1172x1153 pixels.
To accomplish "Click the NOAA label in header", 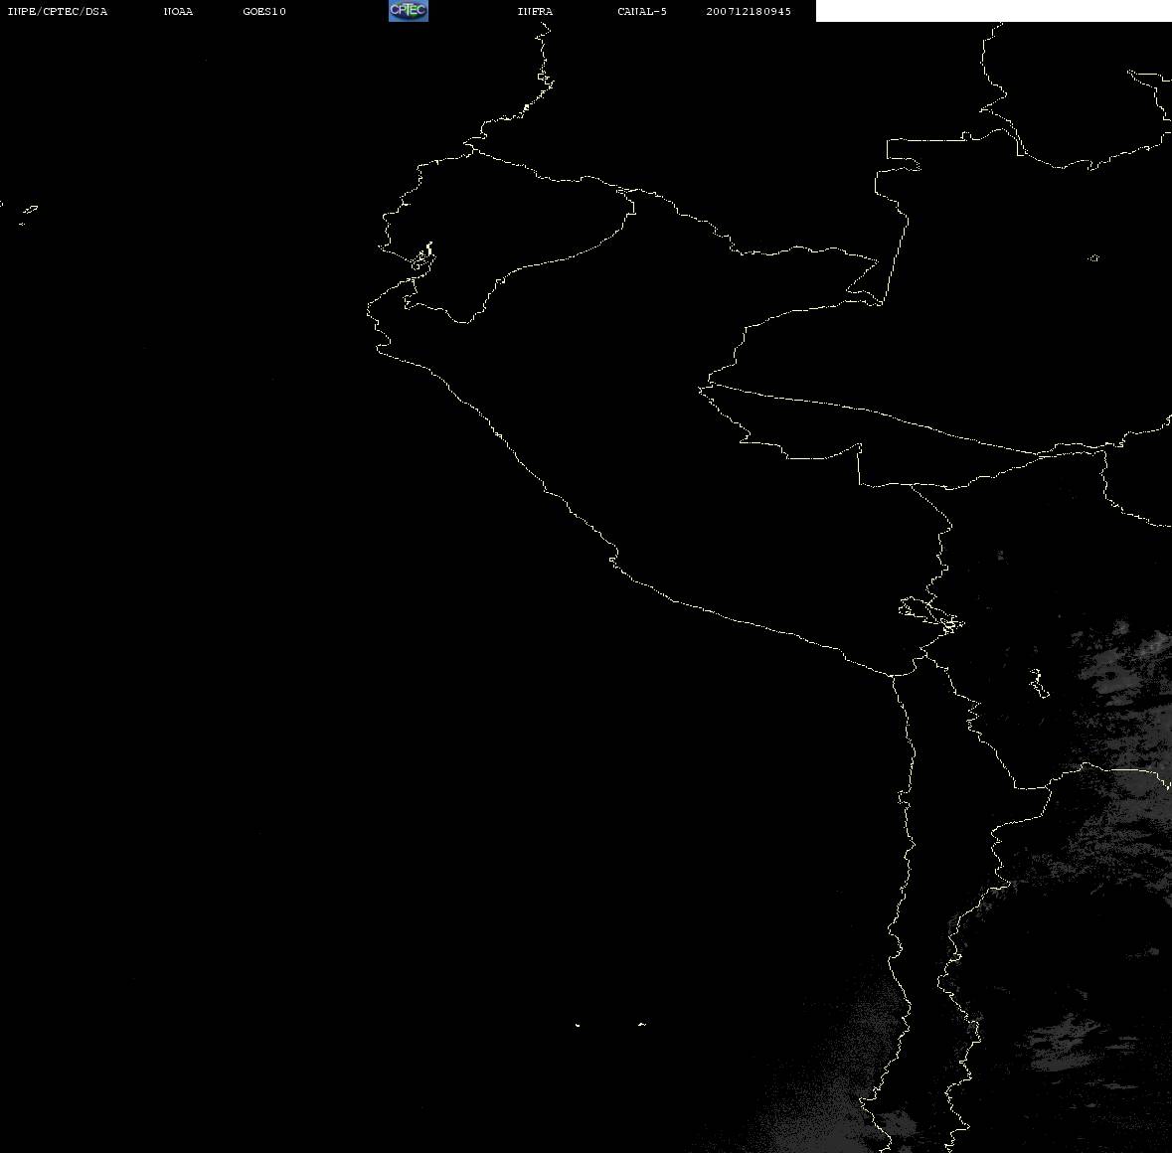I will tap(178, 12).
